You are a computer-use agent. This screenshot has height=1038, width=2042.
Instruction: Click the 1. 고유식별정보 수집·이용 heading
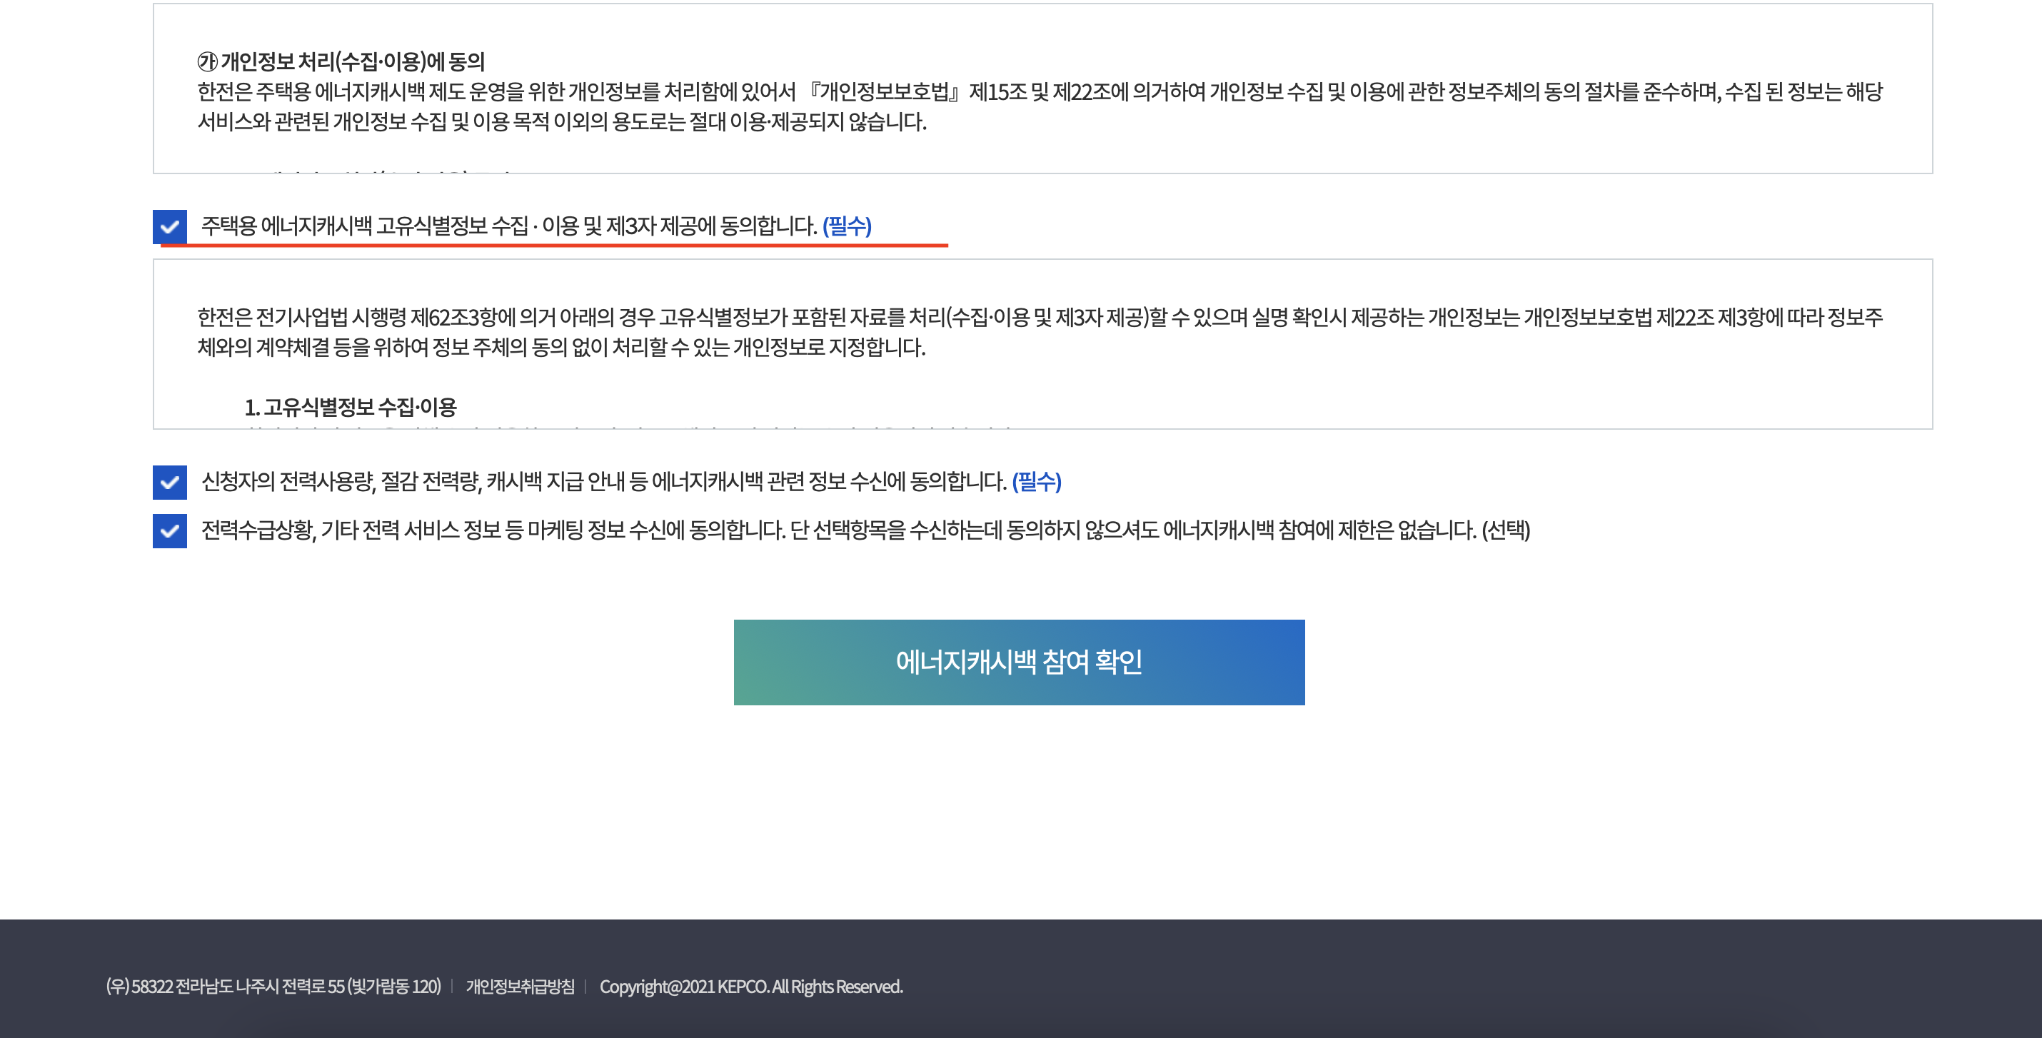point(351,408)
